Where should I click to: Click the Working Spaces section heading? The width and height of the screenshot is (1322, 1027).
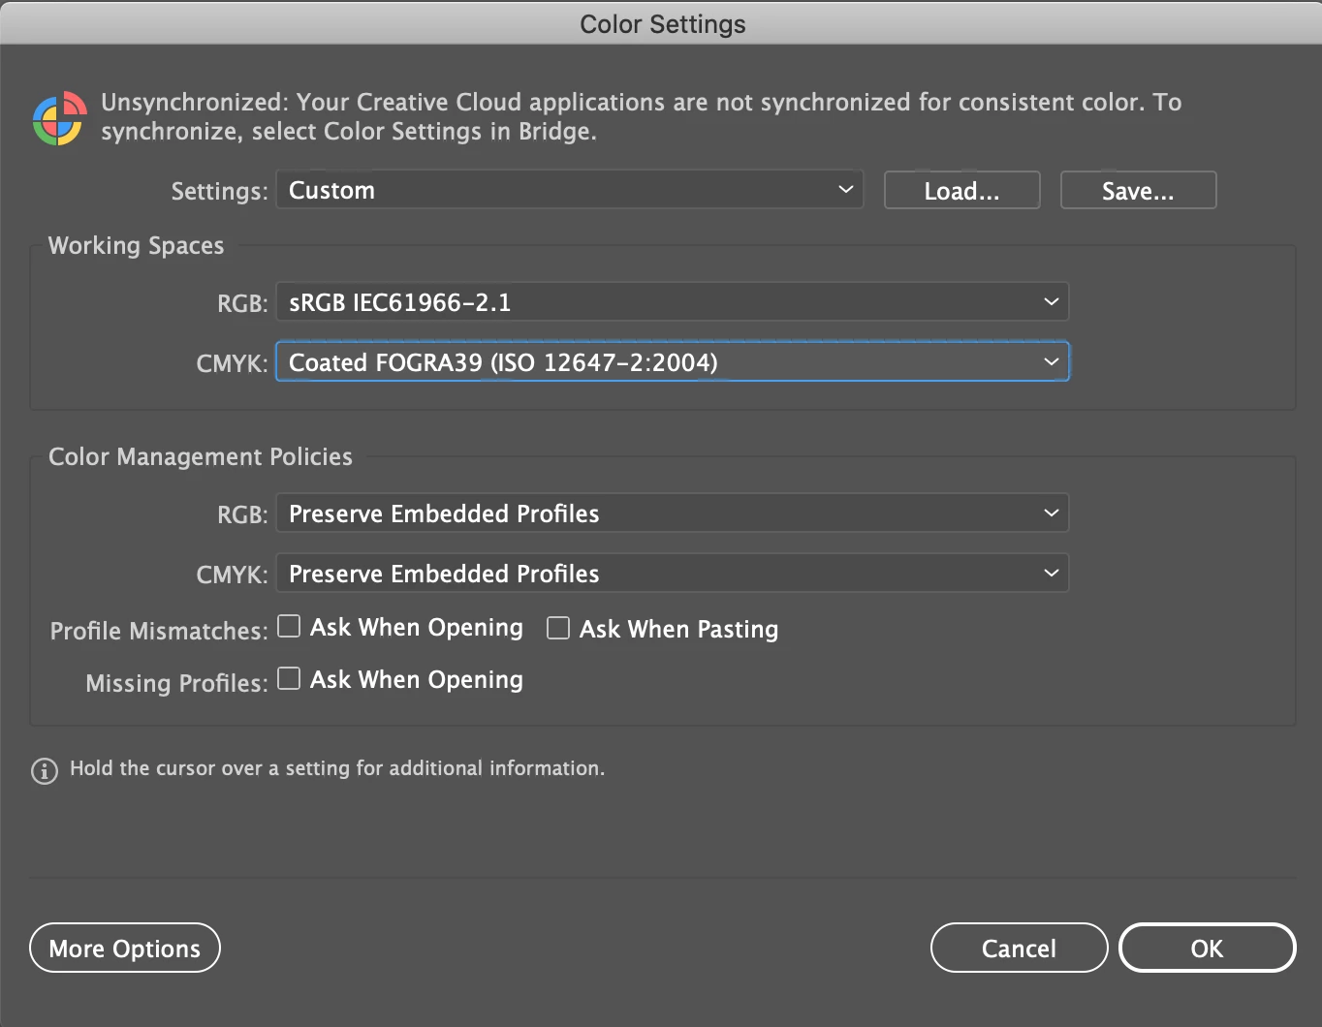tap(136, 245)
